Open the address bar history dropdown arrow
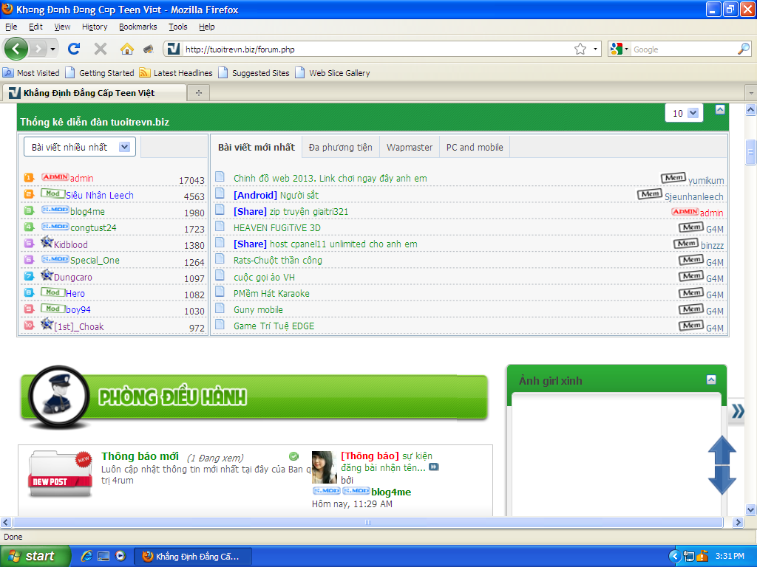 596,49
